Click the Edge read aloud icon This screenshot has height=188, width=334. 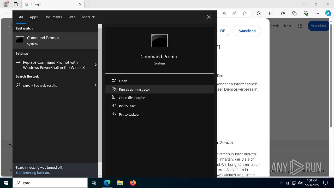(234, 13)
